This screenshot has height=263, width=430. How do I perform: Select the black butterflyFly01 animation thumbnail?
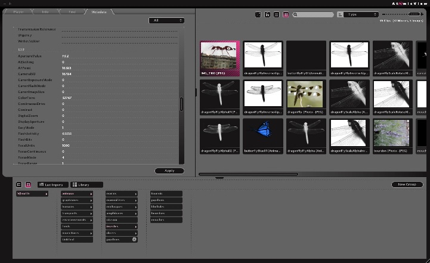click(306, 58)
